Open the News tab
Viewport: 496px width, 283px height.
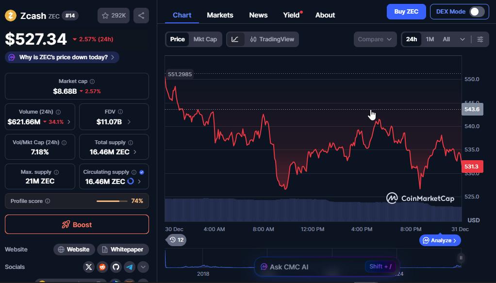258,15
